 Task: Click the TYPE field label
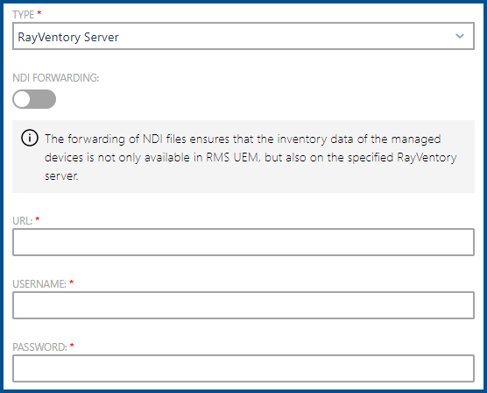pyautogui.click(x=24, y=15)
